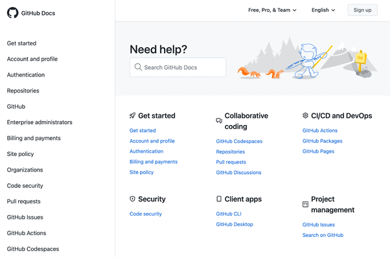Click the shield icon beside Security heading
This screenshot has width=390, height=257.
tap(132, 199)
